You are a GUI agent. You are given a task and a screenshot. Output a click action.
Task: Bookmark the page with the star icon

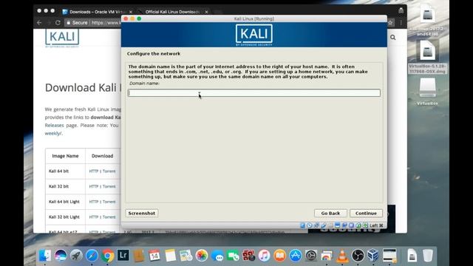(x=390, y=23)
